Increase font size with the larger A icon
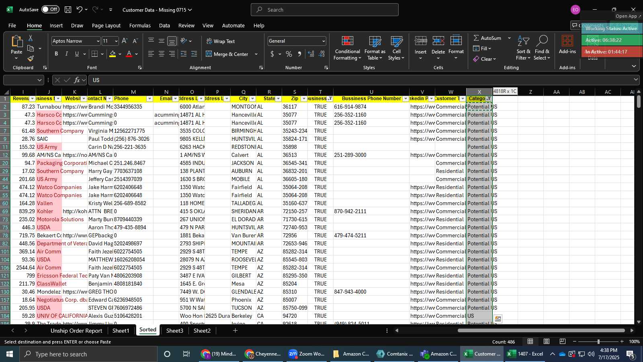This screenshot has height=362, width=643. tap(125, 41)
